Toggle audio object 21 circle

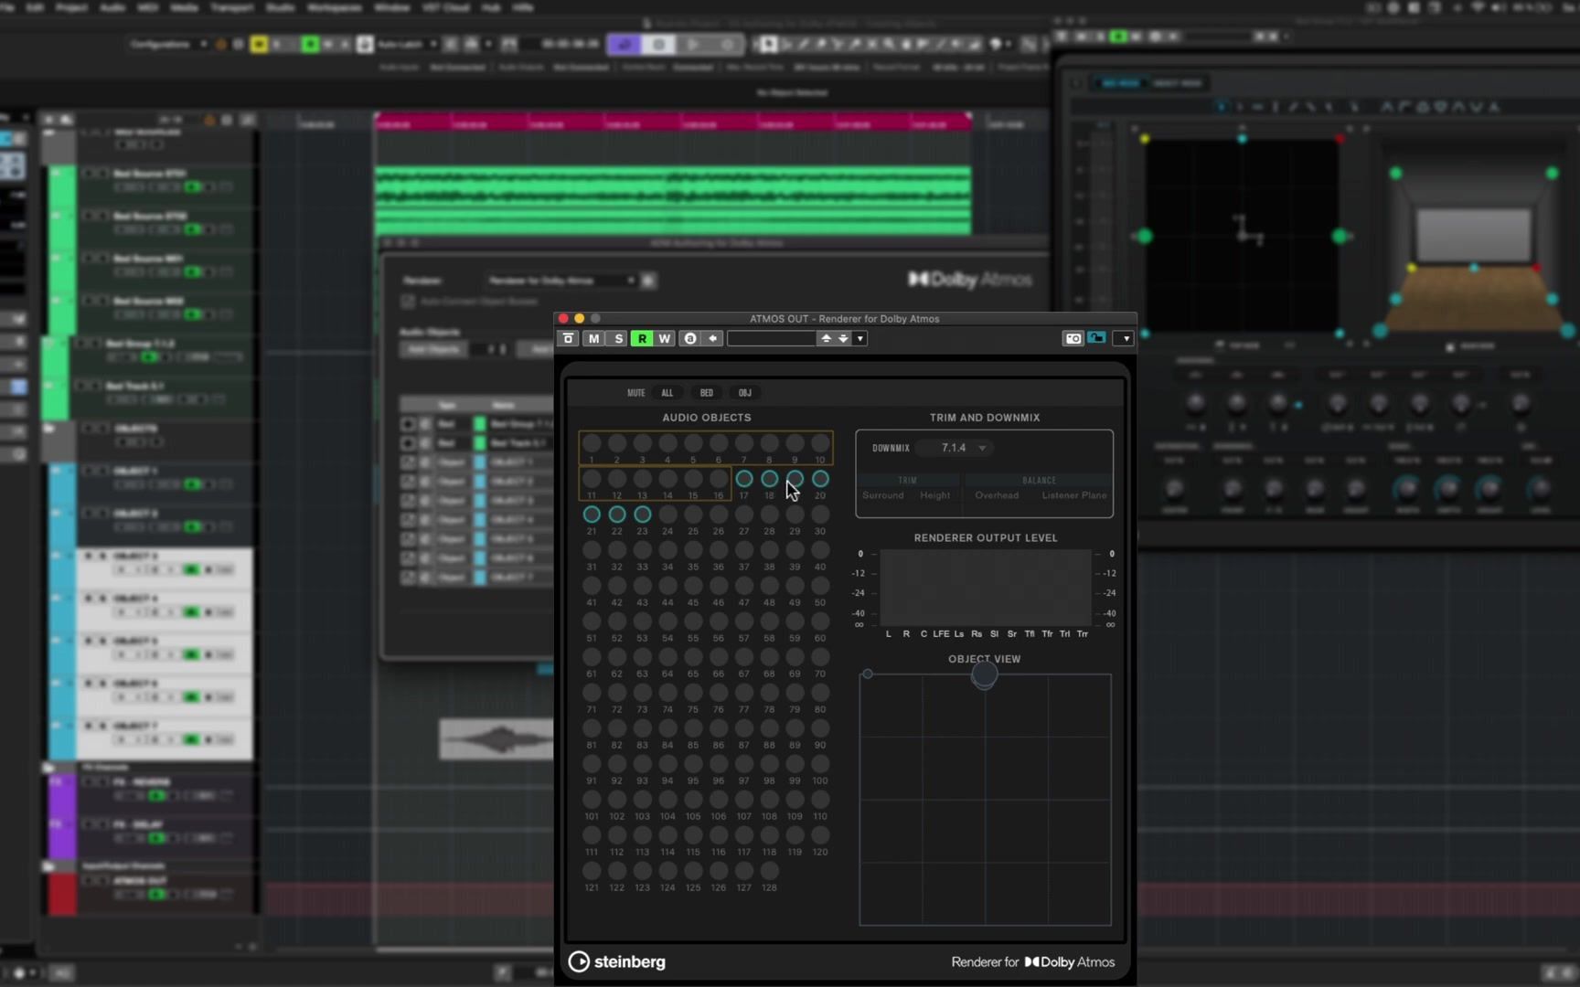tap(592, 515)
